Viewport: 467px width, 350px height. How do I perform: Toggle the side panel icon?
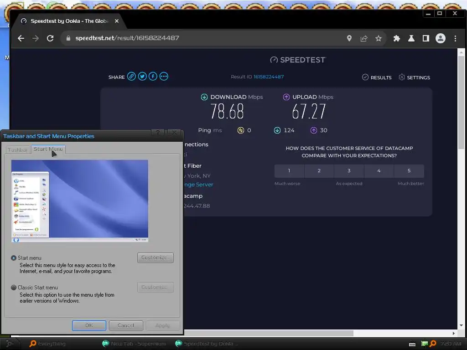tap(426, 38)
